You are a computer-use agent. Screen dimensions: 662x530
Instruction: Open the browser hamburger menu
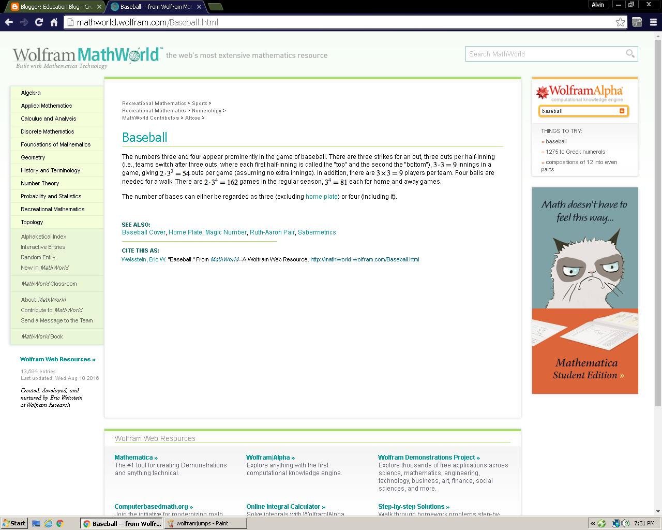point(653,22)
